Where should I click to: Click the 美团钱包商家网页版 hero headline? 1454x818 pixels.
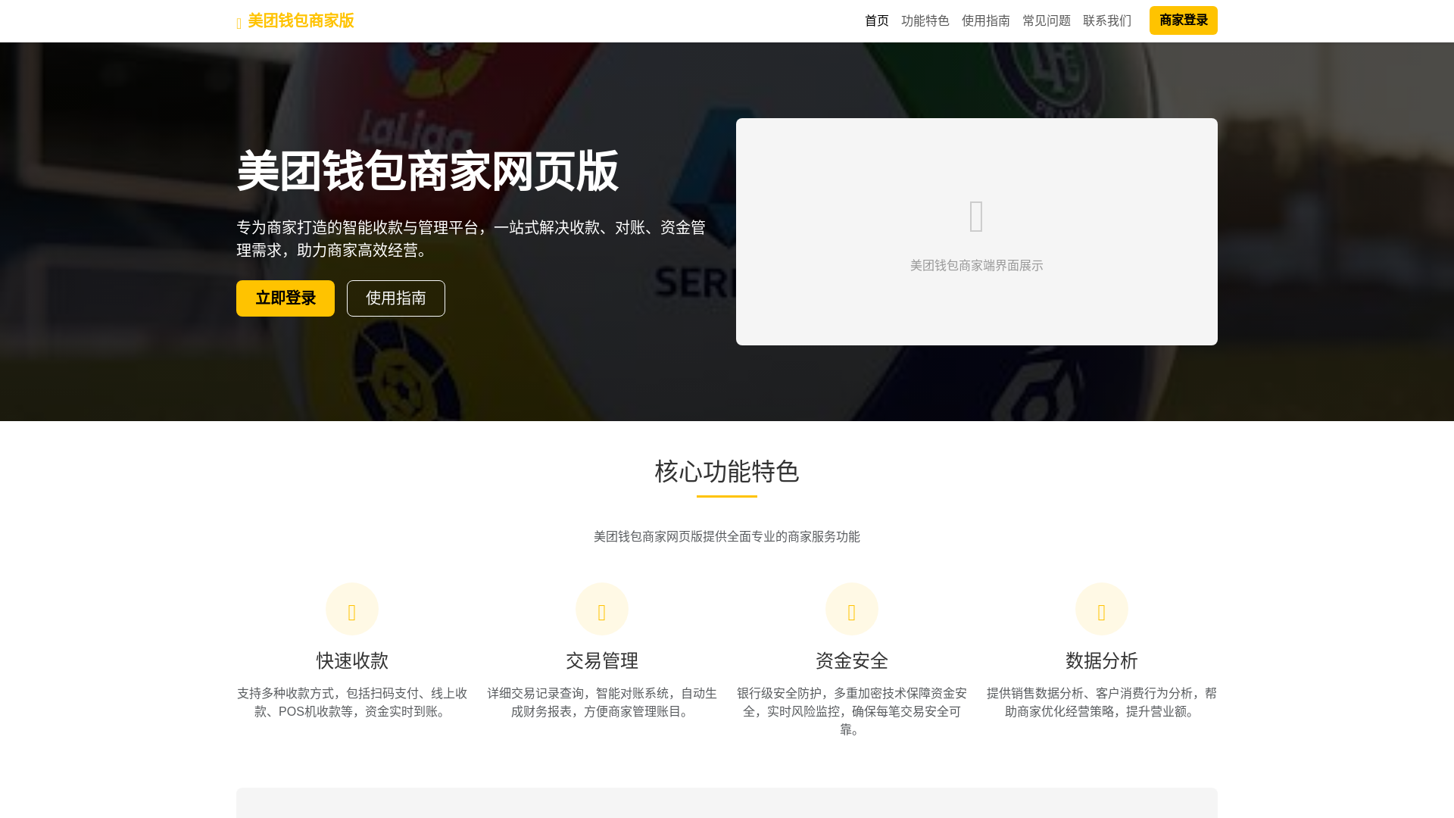point(427,171)
